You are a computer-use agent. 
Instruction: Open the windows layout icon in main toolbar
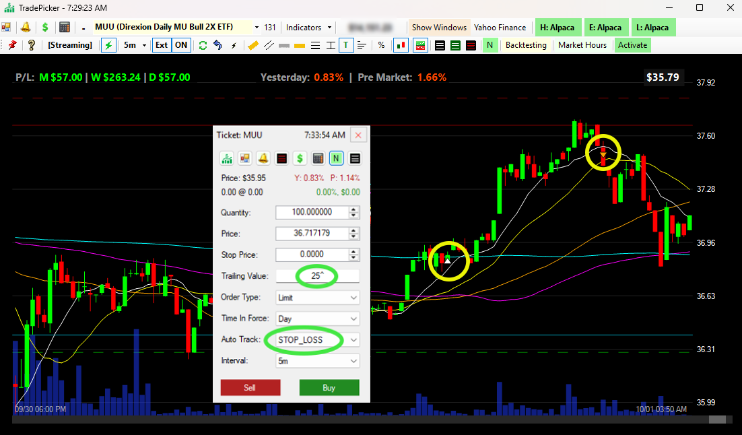tap(6, 28)
